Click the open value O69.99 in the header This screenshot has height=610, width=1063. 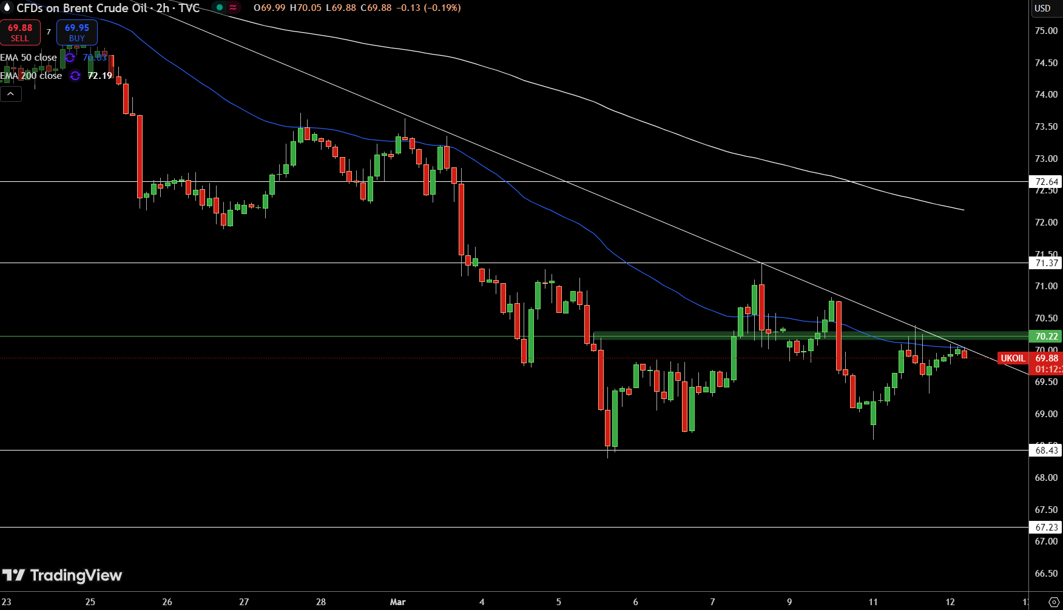269,8
